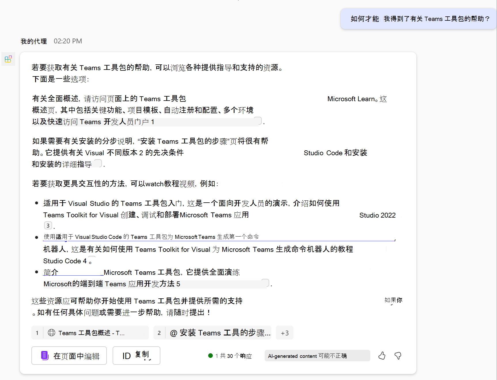
Task: Click the 02:20 PM timestamp
Action: tap(68, 41)
